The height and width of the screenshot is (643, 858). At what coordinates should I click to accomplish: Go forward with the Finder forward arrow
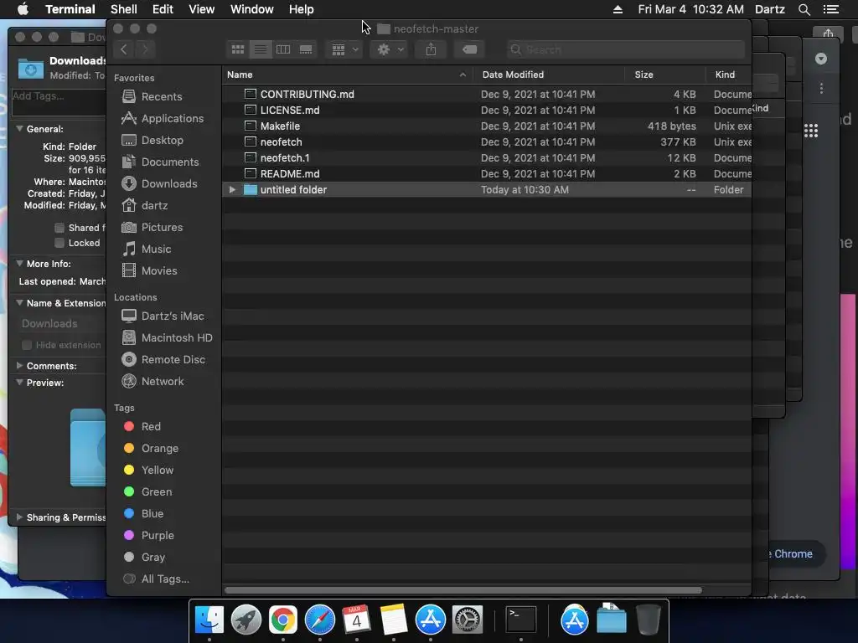(145, 49)
